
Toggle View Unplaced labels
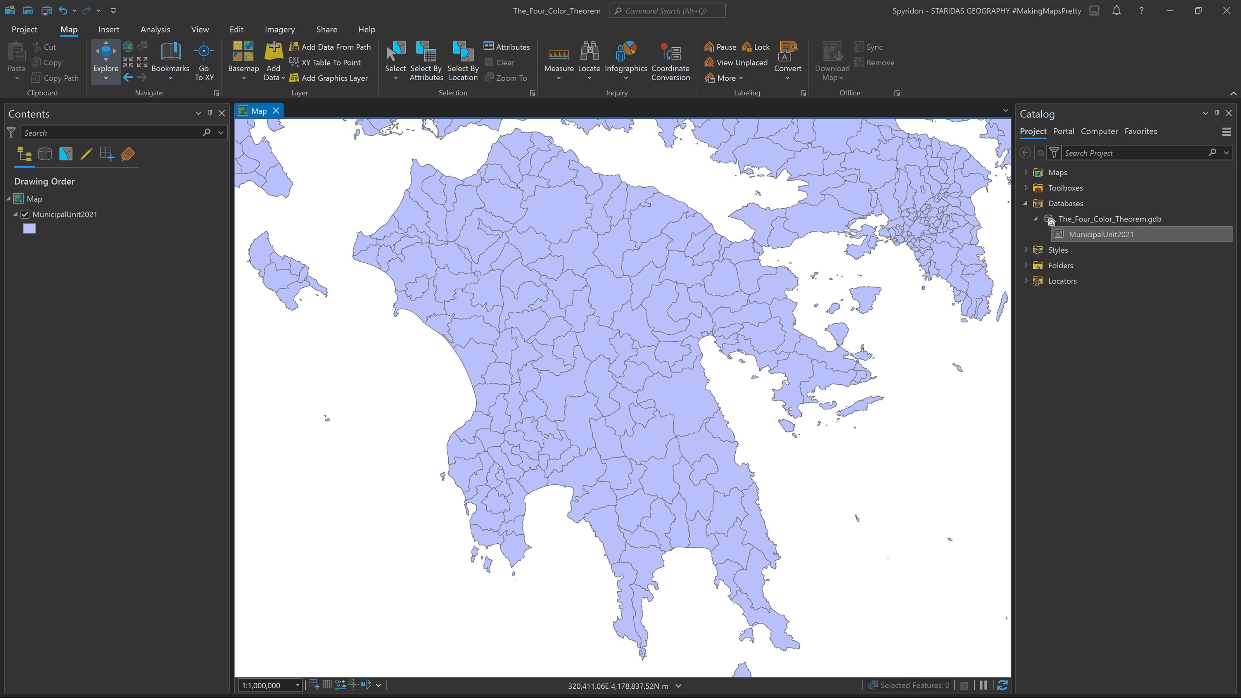(x=736, y=62)
